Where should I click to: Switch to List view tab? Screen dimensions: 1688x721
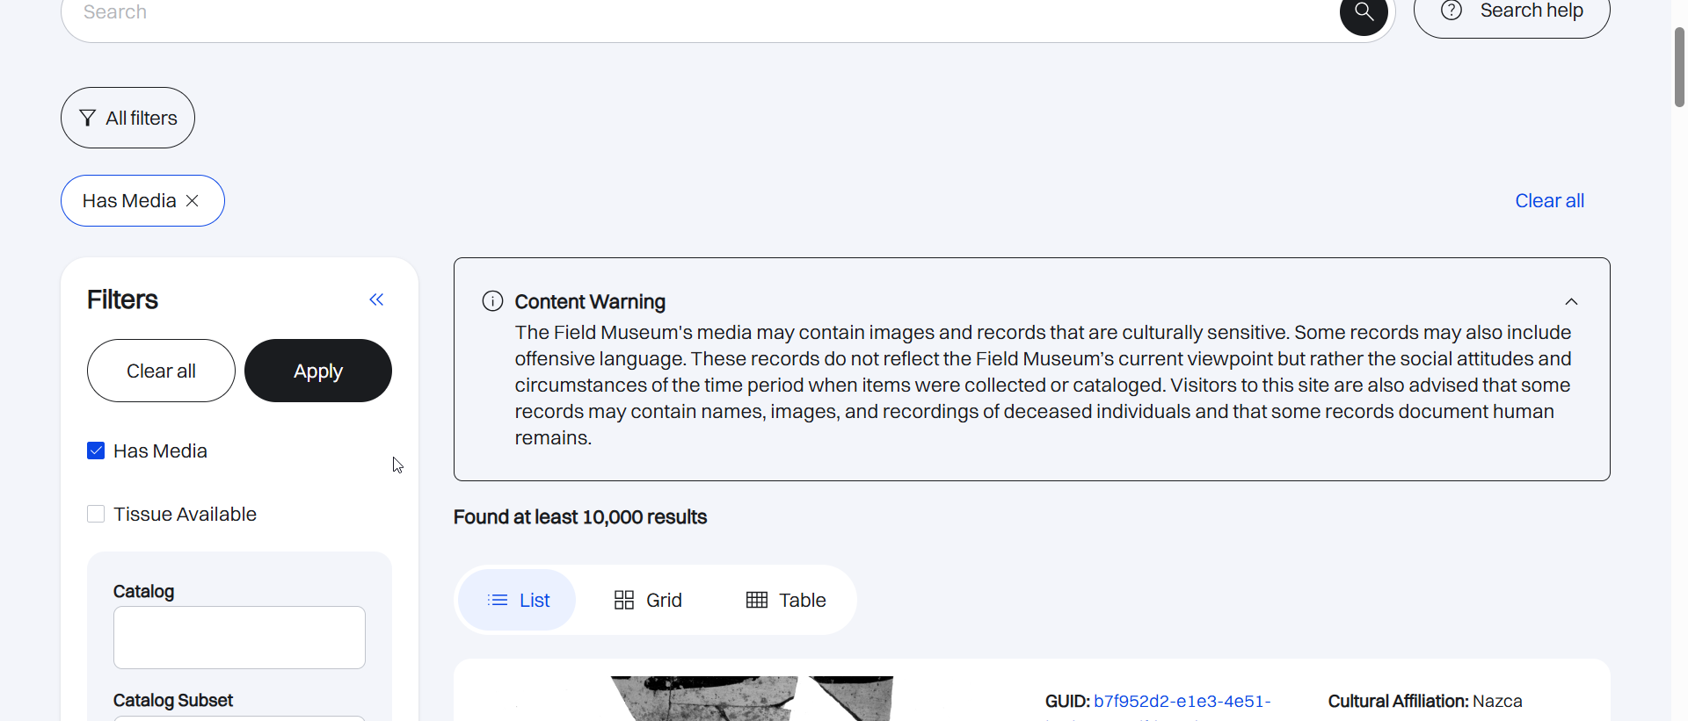(x=518, y=600)
